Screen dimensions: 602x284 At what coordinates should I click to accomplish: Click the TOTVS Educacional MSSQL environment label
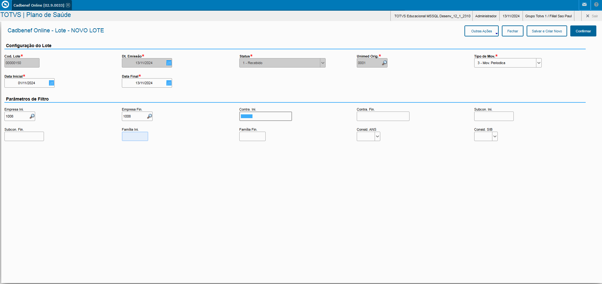point(432,16)
